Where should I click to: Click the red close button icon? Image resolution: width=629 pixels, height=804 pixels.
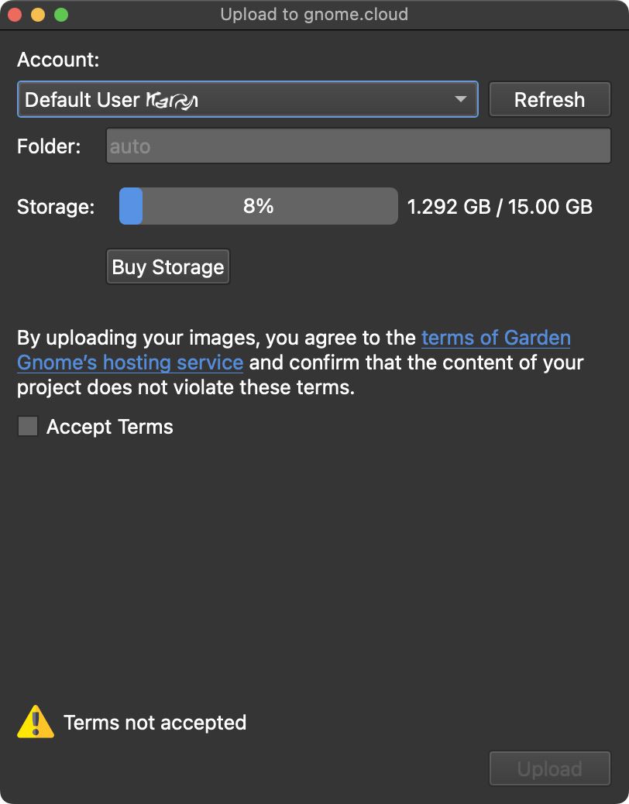[x=14, y=14]
